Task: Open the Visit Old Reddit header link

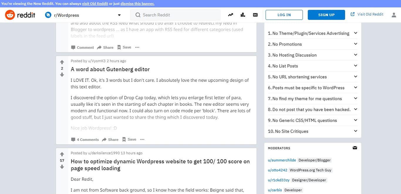Action: click(x=370, y=14)
